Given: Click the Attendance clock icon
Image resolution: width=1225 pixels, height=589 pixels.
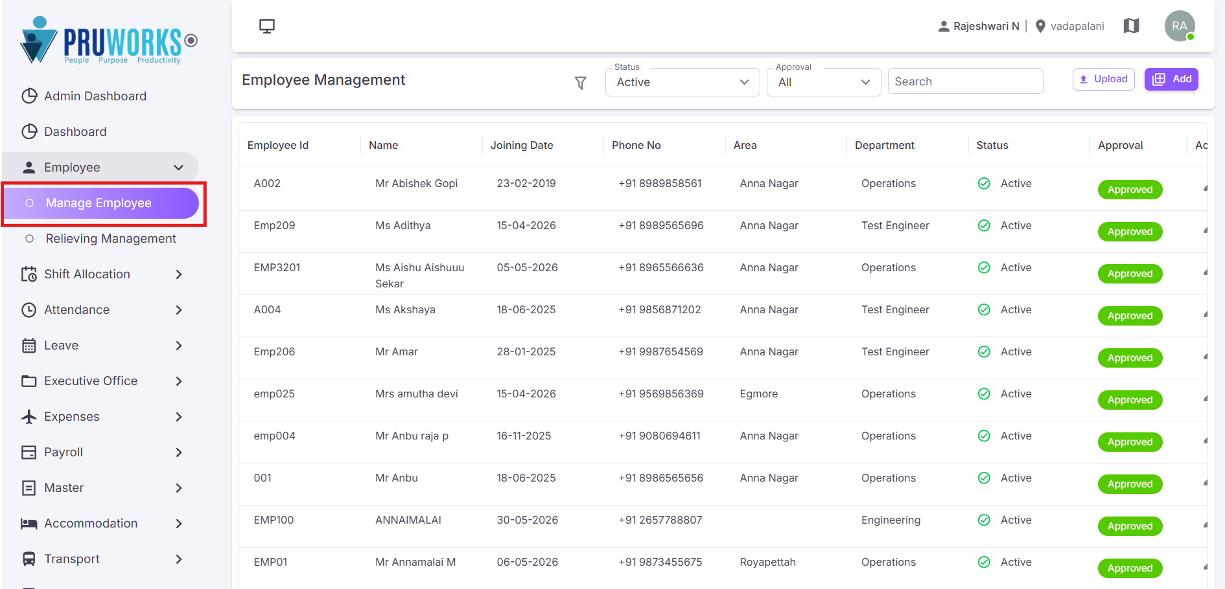Looking at the screenshot, I should coord(29,309).
